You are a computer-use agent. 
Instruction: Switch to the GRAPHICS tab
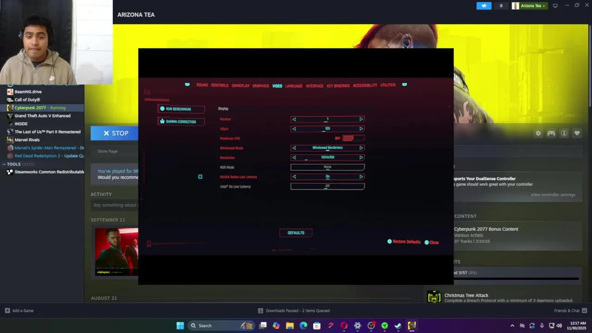click(x=260, y=86)
